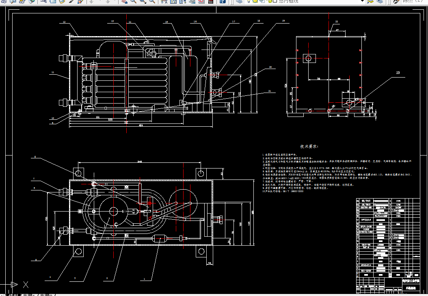This screenshot has width=428, height=296.
Task: Toggle the layer lock padlock icon
Action: pyautogui.click(x=270, y=2)
